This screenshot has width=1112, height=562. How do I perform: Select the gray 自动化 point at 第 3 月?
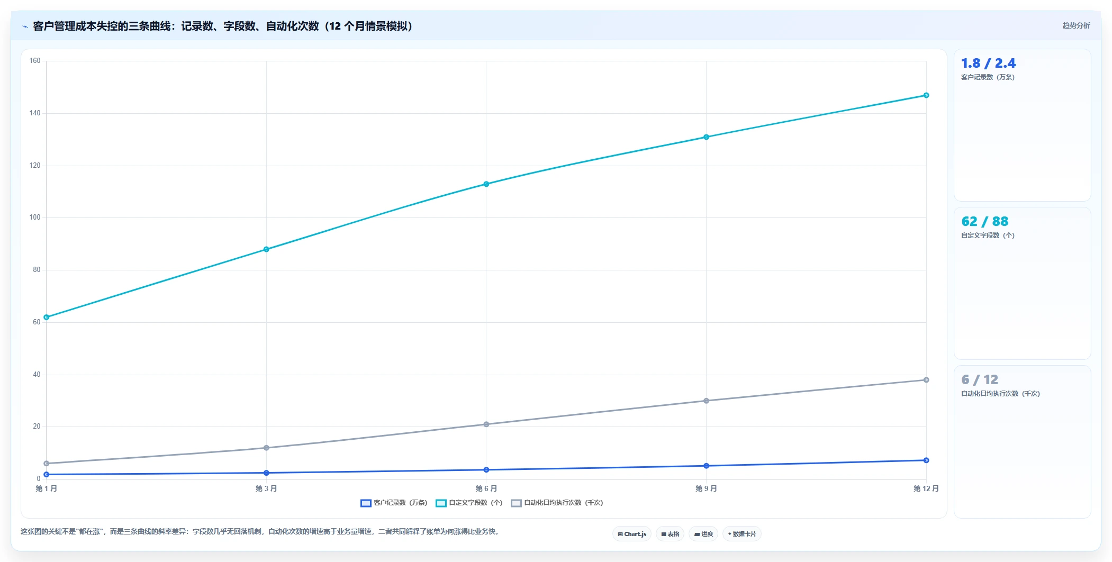point(266,448)
